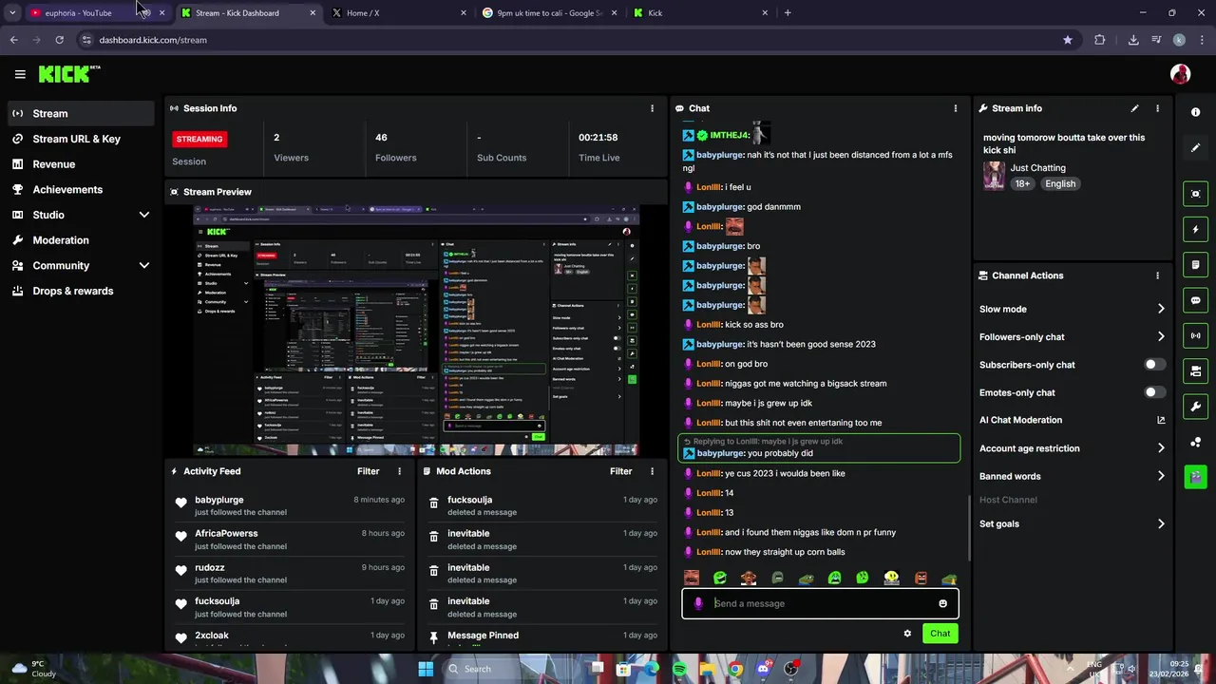Open Spotify from taskbar

coord(680,669)
